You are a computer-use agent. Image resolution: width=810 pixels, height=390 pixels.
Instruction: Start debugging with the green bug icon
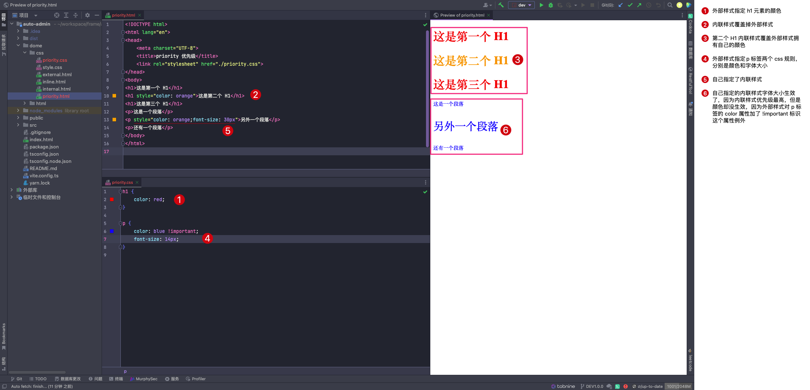point(550,5)
